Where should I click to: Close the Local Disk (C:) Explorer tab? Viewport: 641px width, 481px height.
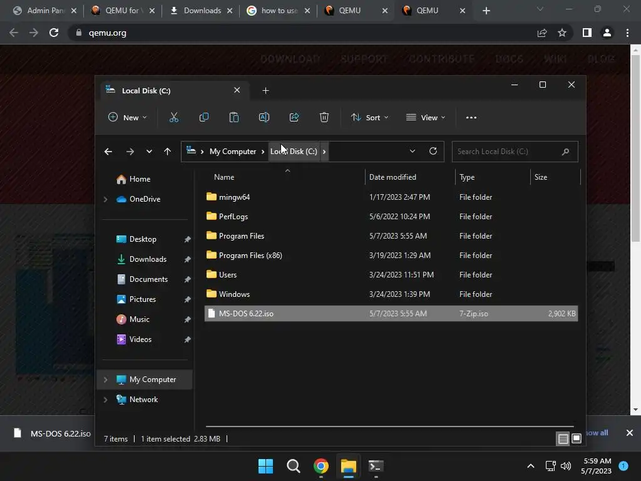[237, 90]
